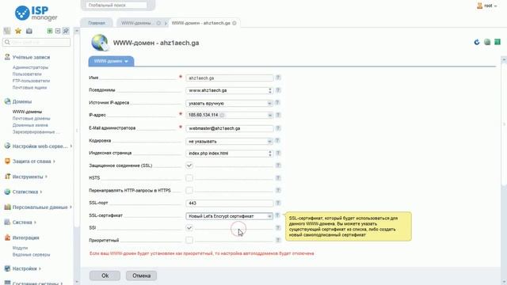
Task: Expand all menu sections with green plus icon
Action: click(x=50, y=31)
